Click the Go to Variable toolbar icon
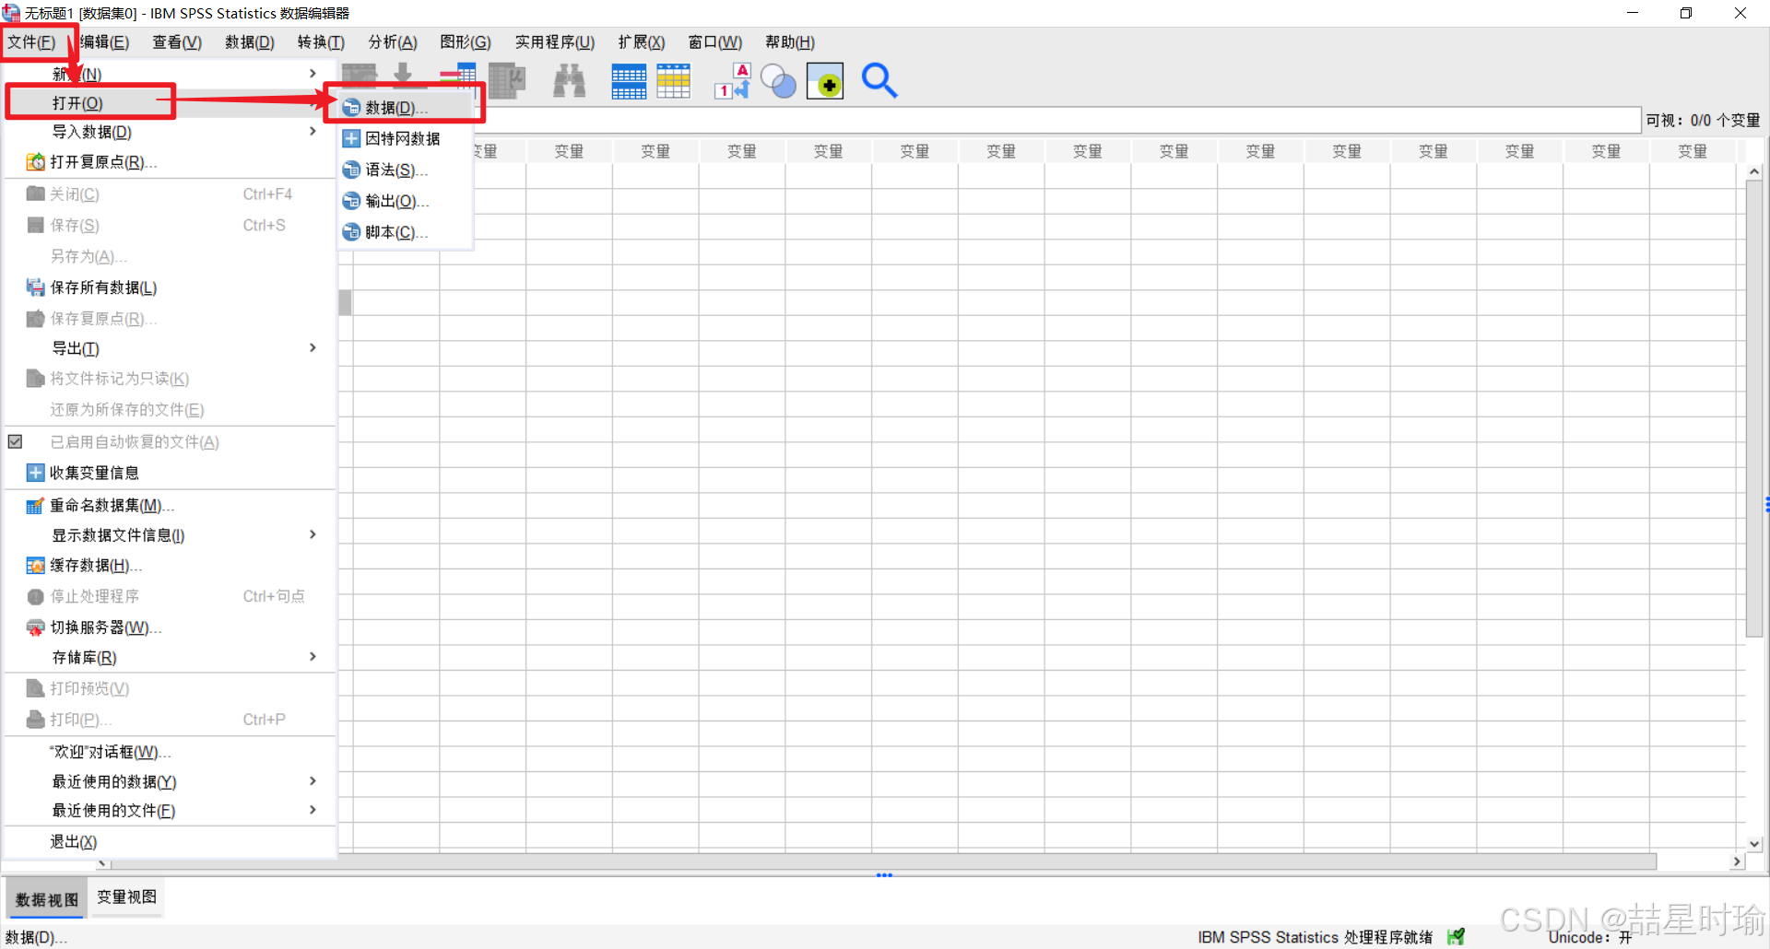 coord(402,76)
